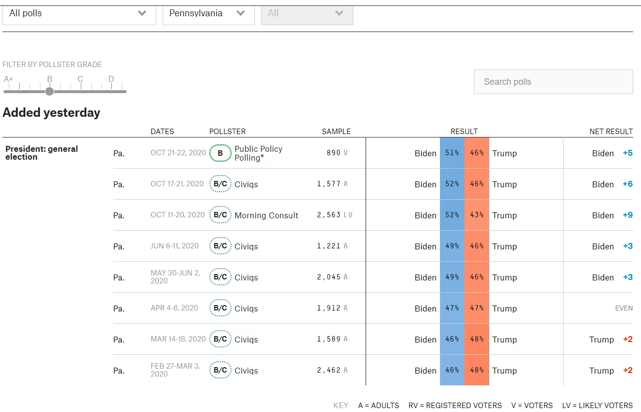Click the pollster grade slider handle
Screen dimensions: 641x412
click(x=49, y=91)
